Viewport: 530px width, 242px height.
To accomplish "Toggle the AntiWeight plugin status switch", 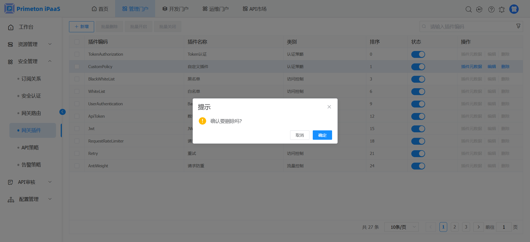I will (x=418, y=166).
